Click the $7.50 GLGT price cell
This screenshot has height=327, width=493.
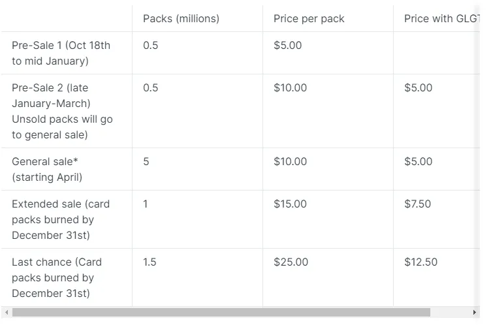417,204
